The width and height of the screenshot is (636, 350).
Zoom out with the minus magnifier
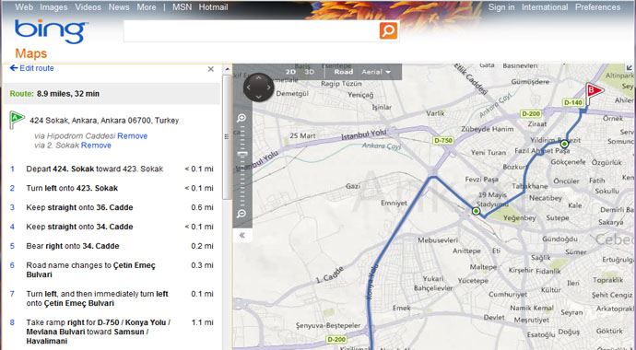241,214
